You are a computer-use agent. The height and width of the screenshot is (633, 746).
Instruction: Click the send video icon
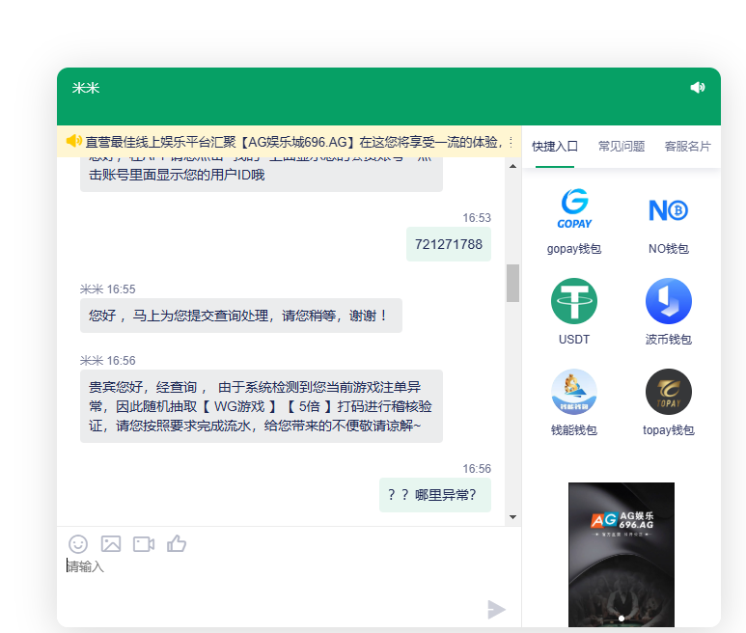(144, 544)
